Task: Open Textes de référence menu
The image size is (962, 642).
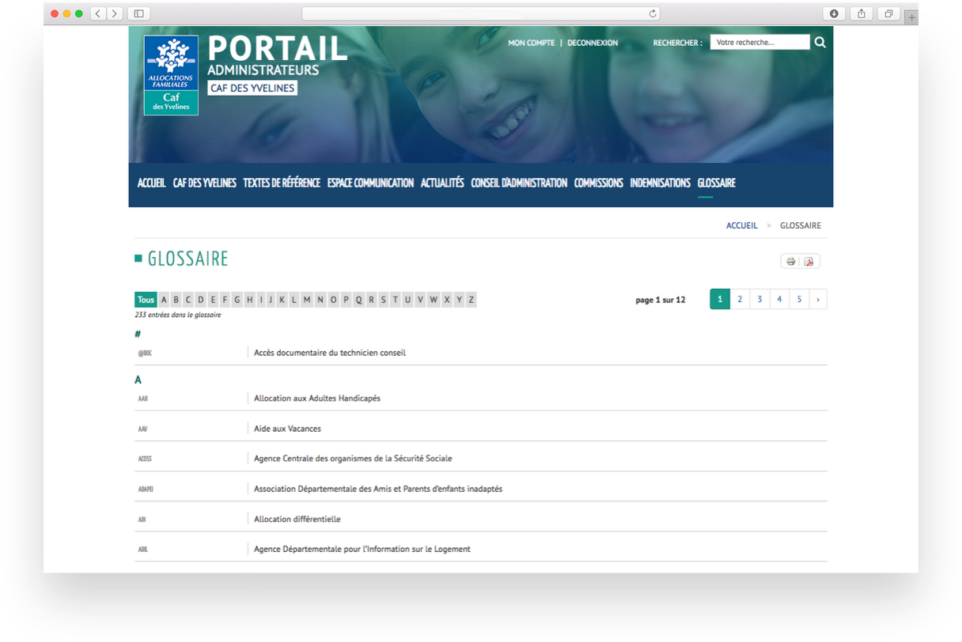Action: [x=282, y=183]
